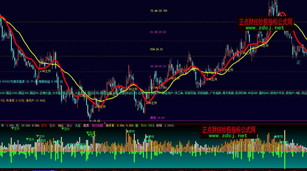Click the 50% 26.91 retracement level label

pos(156,49)
